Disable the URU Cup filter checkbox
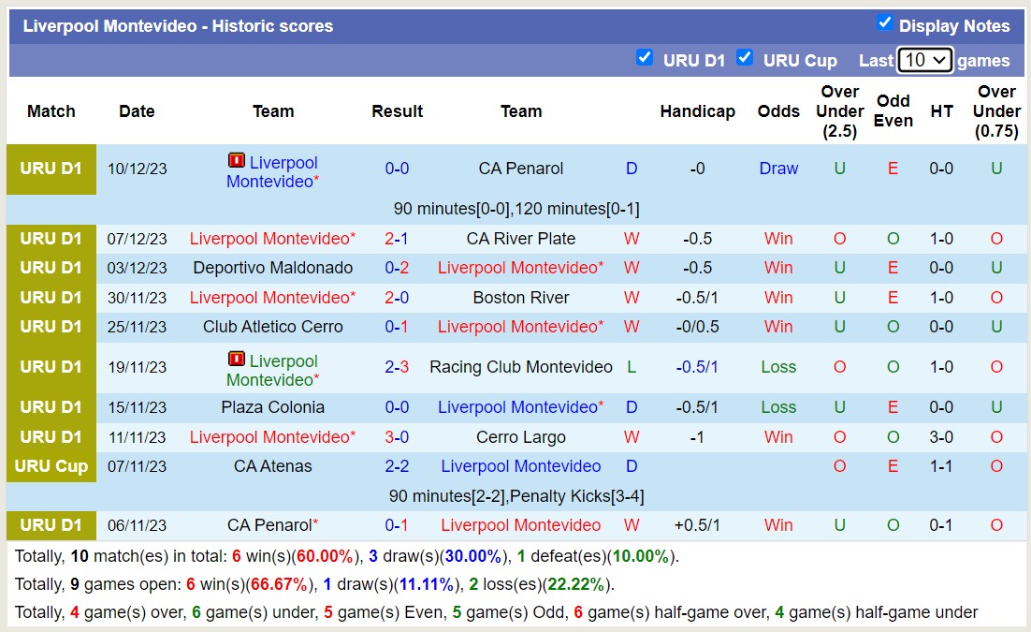Image resolution: width=1031 pixels, height=632 pixels. point(745,58)
